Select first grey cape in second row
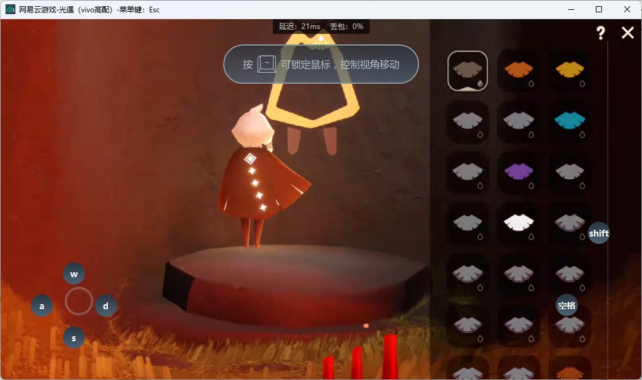Screen dimensions: 642x380 468,122
